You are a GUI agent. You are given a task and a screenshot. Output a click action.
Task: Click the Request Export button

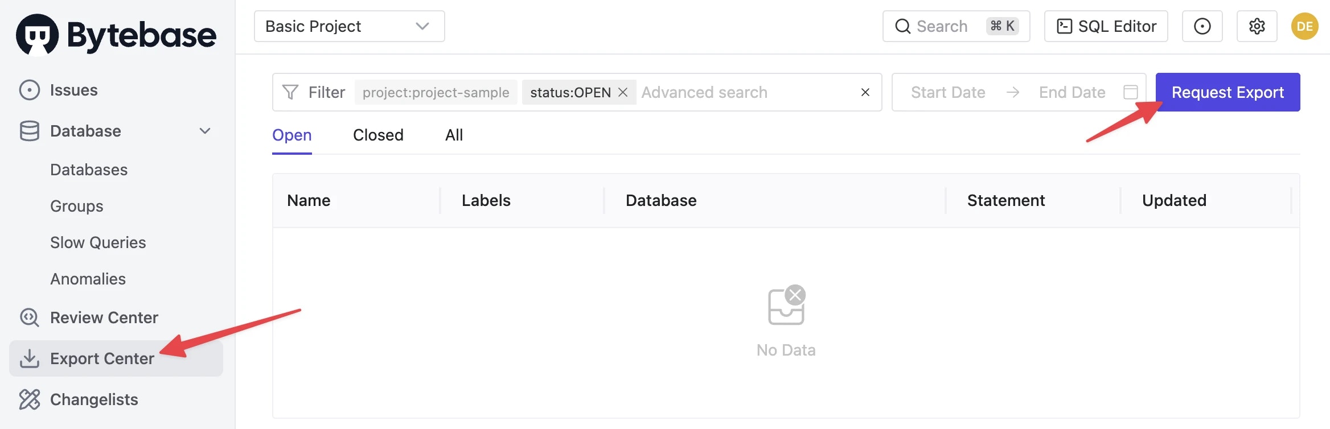pos(1228,92)
